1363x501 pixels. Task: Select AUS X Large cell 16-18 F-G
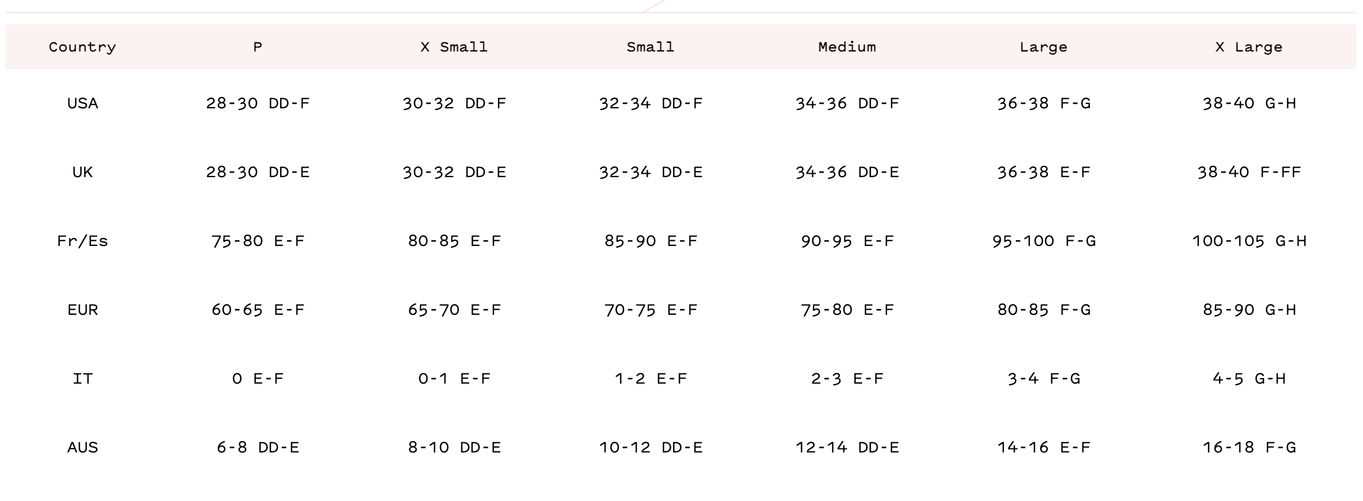click(1249, 447)
